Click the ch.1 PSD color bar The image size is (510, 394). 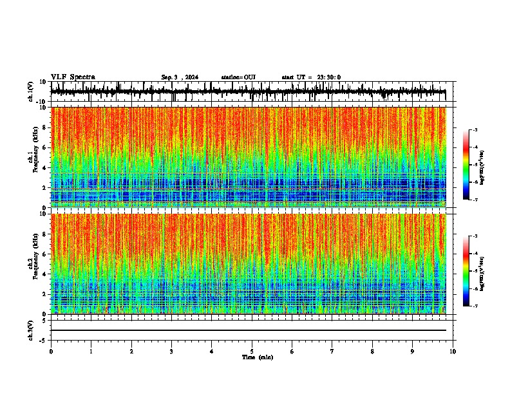pyautogui.click(x=466, y=165)
